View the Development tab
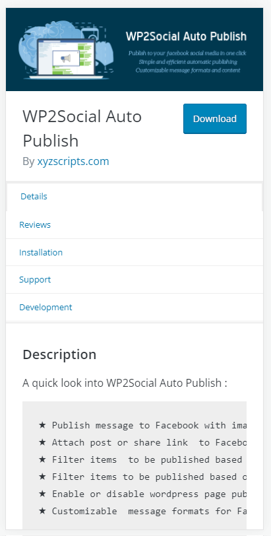Viewport: 271px width, 536px height. (45, 307)
